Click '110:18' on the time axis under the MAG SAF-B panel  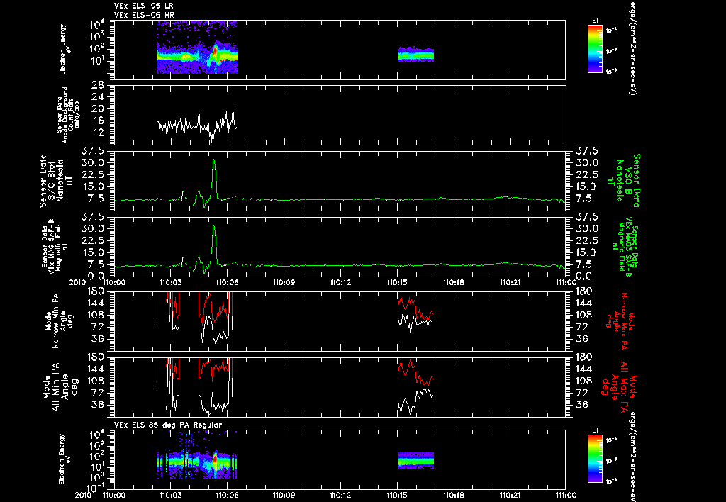coord(453,282)
